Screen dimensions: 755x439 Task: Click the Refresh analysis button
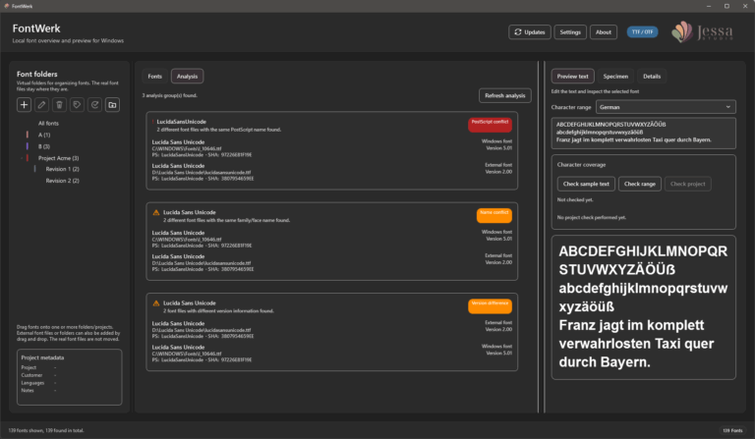(x=505, y=95)
